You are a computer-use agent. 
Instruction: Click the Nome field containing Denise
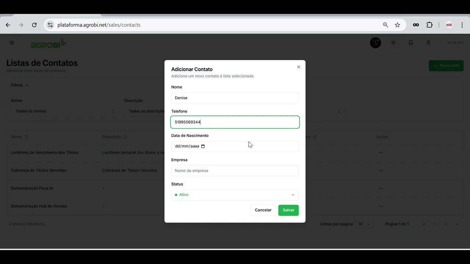[x=235, y=98]
